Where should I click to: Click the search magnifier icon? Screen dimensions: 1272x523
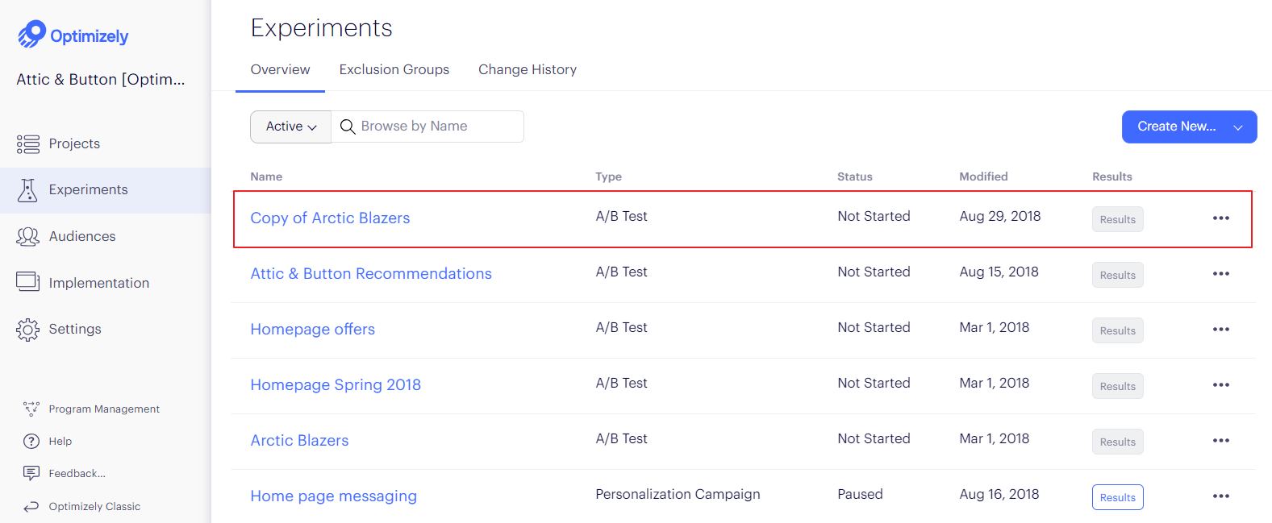click(x=348, y=127)
